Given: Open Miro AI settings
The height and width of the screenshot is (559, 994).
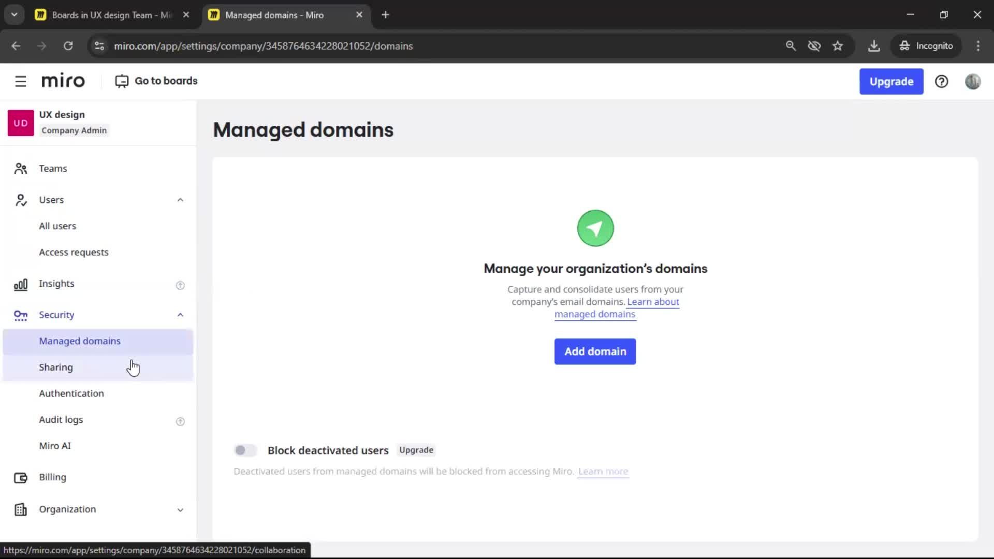Looking at the screenshot, I should [98, 446].
